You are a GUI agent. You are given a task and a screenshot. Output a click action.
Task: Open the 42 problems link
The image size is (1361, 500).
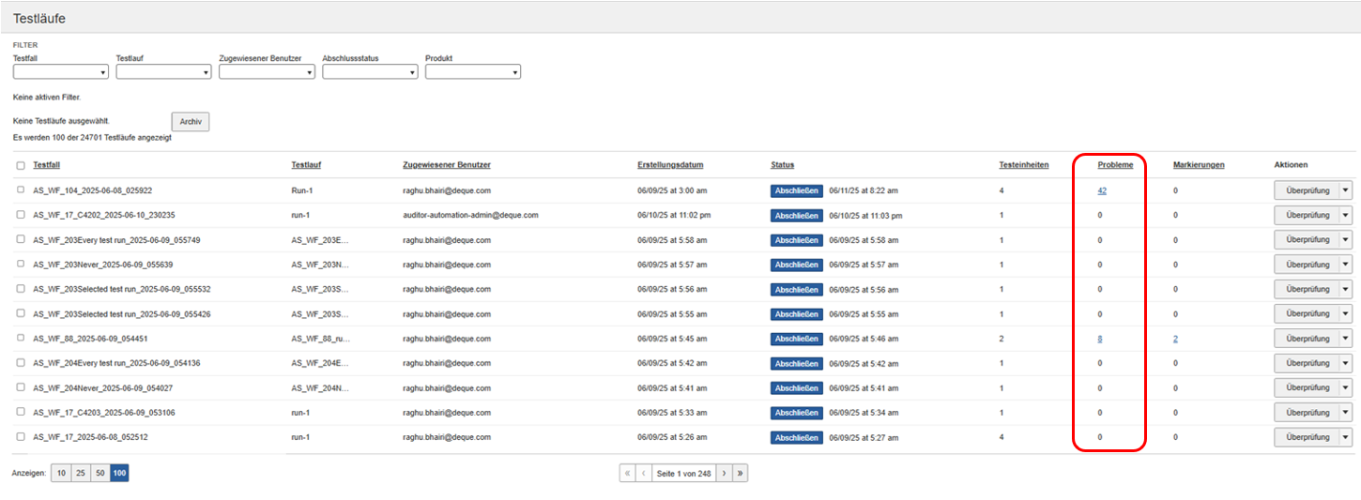point(1102,190)
